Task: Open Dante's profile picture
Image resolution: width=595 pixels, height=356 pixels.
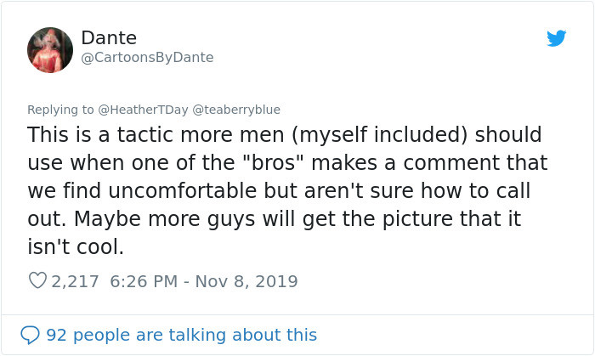Action: coord(50,49)
